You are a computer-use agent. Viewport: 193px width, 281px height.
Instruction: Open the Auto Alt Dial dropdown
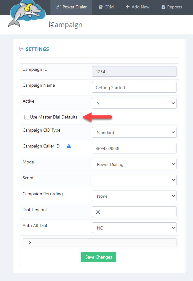(x=134, y=228)
